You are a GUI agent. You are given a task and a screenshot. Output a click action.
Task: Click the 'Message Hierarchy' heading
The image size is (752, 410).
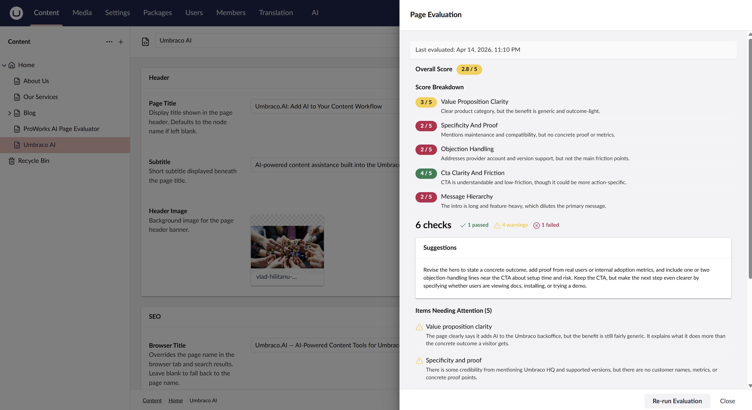click(x=467, y=197)
